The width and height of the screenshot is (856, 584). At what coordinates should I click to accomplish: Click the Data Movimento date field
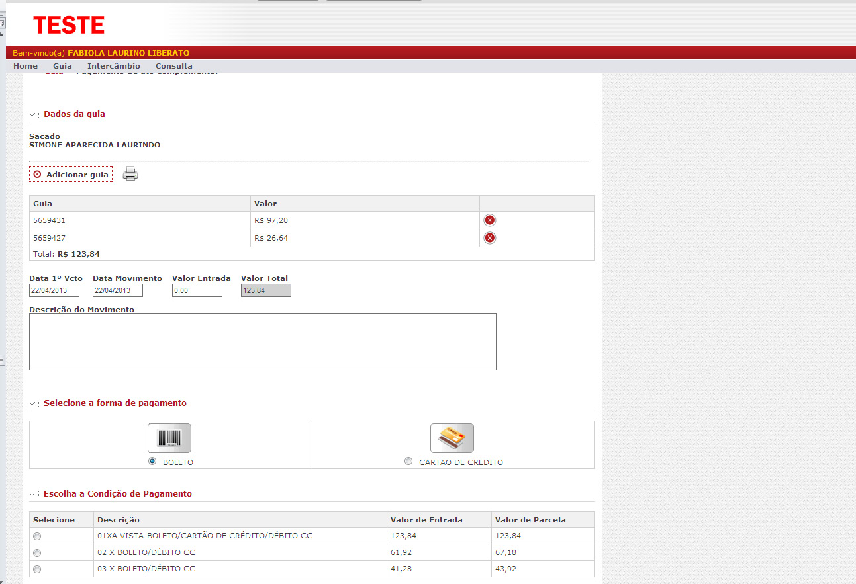point(118,290)
